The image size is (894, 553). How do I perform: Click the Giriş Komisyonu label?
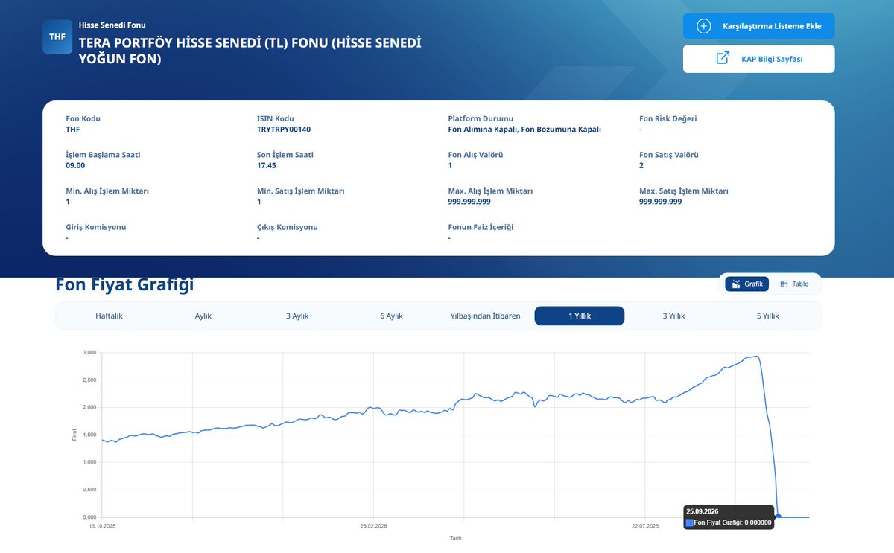[x=96, y=227]
